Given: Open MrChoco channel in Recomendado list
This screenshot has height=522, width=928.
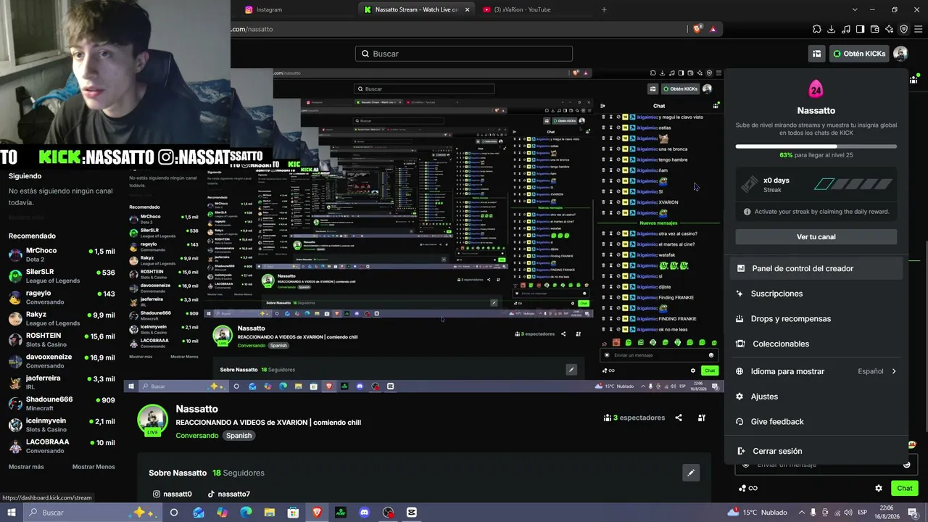Looking at the screenshot, I should pos(62,255).
